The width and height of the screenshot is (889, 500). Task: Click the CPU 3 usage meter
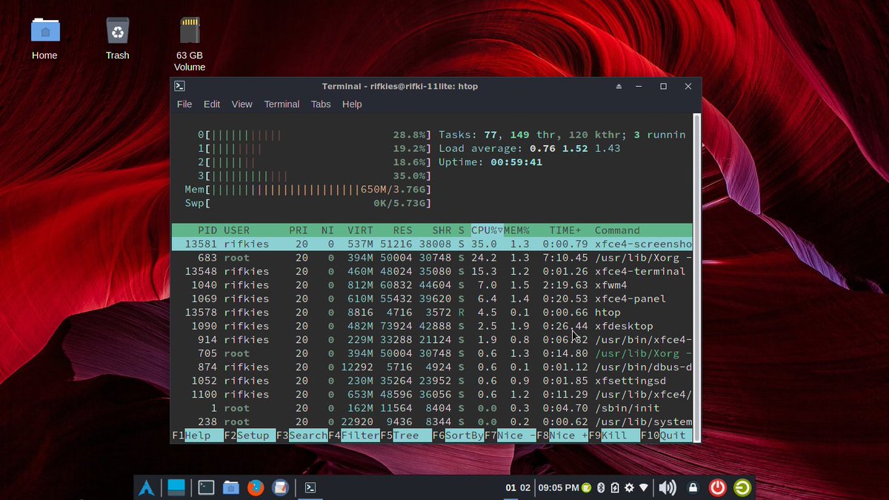click(315, 176)
